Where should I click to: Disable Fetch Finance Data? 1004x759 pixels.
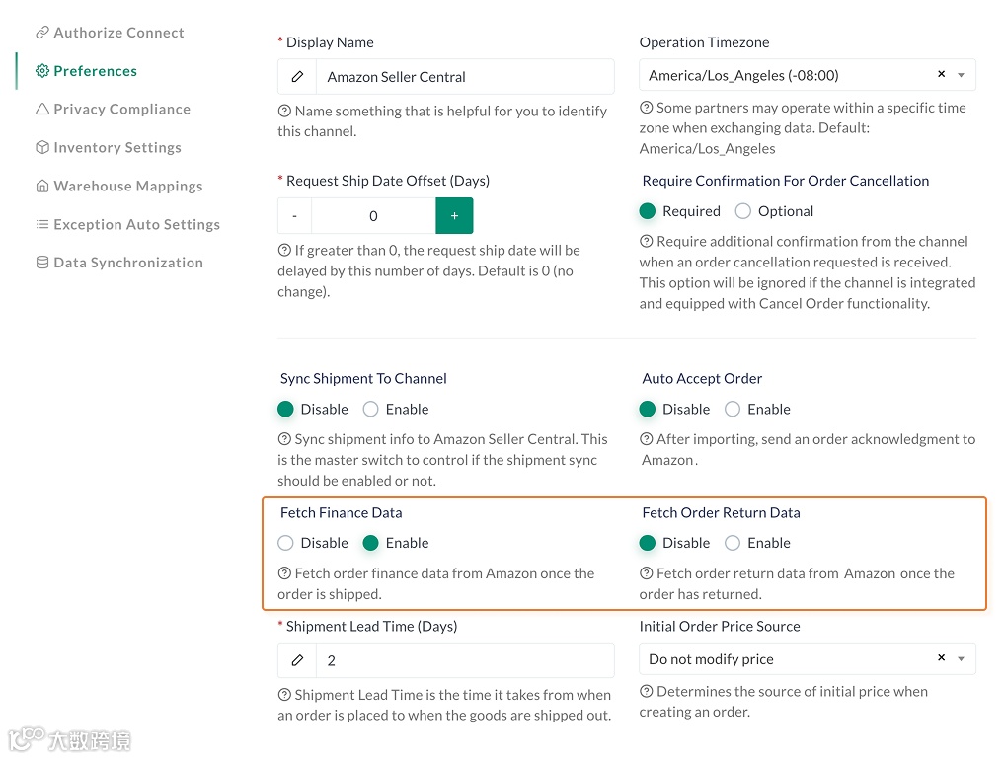[x=286, y=543]
